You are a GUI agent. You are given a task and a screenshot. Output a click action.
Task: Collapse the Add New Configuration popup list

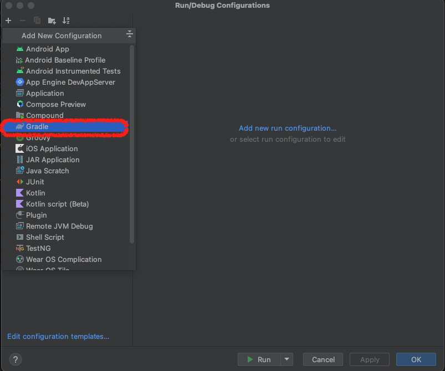coord(130,34)
